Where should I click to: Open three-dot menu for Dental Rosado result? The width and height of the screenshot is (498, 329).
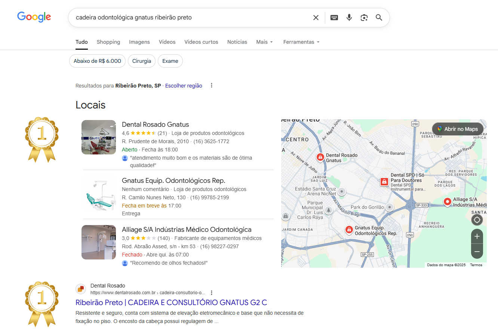(212, 293)
